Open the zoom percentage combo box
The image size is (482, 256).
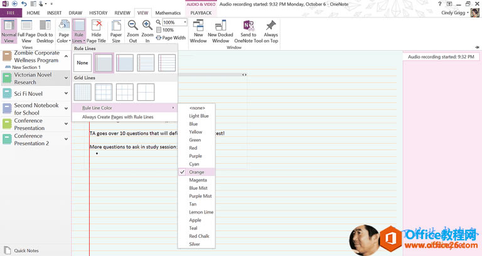(x=185, y=23)
